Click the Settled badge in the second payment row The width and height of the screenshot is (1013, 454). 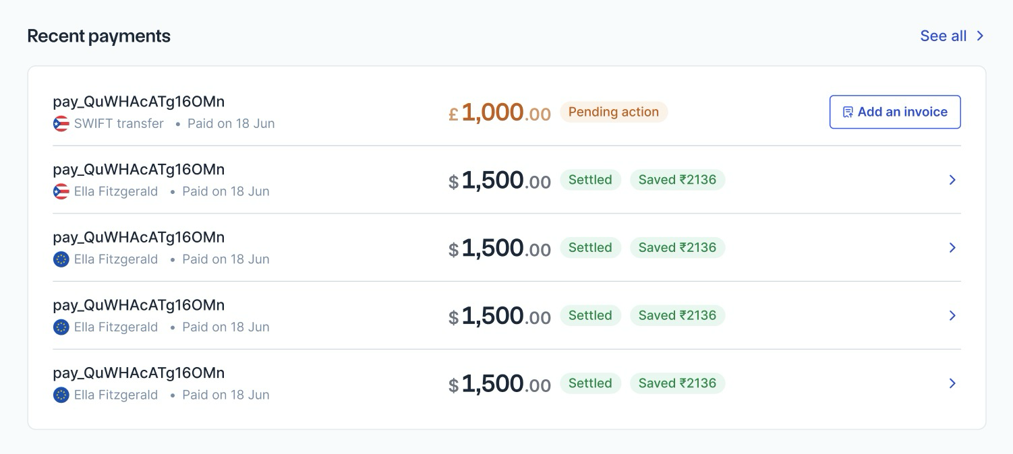tap(590, 180)
